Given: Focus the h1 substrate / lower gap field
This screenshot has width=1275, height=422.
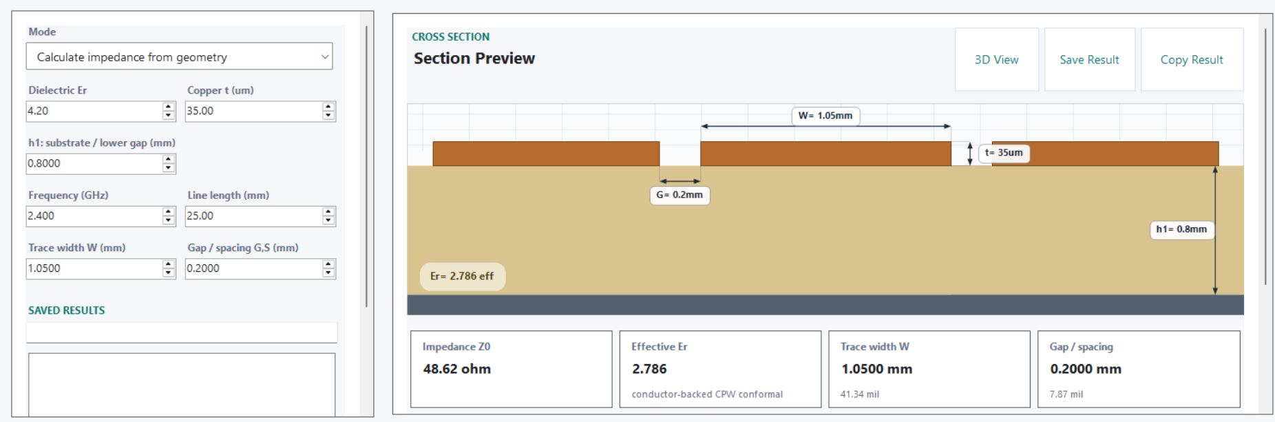Looking at the screenshot, I should pos(94,163).
